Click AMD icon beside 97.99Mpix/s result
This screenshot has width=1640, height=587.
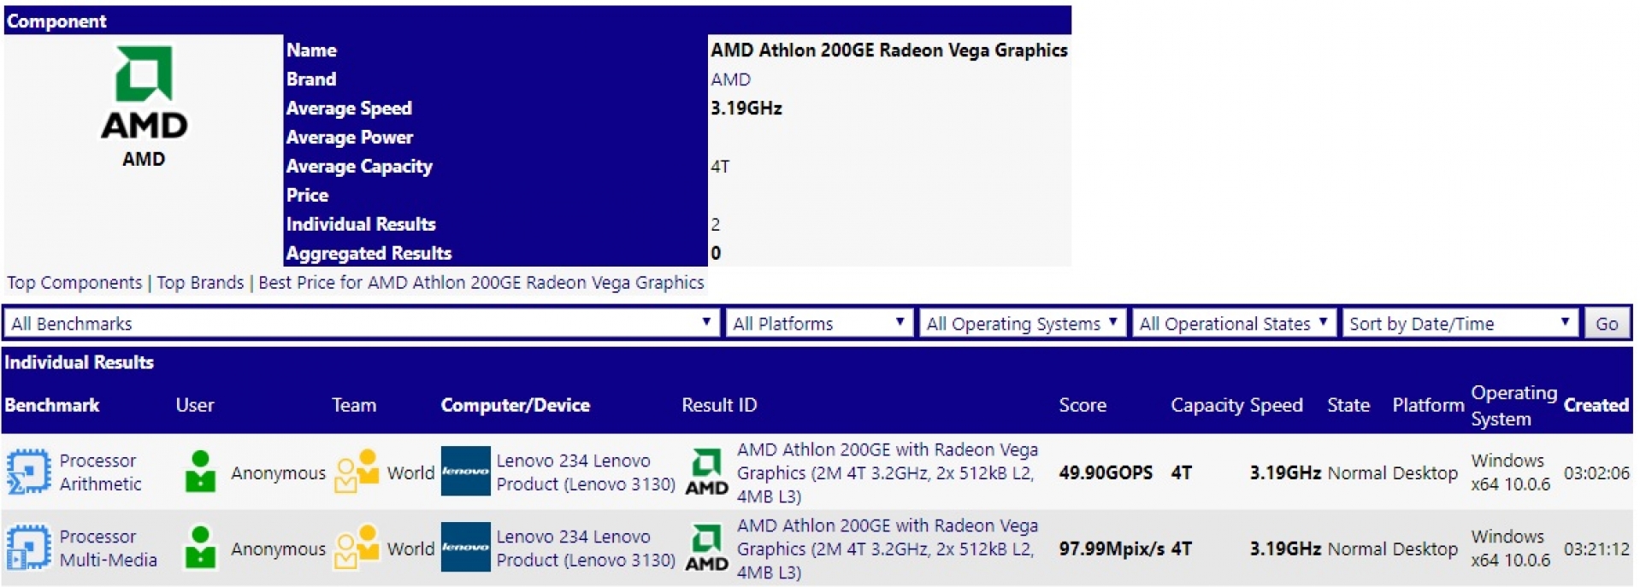[x=706, y=549]
